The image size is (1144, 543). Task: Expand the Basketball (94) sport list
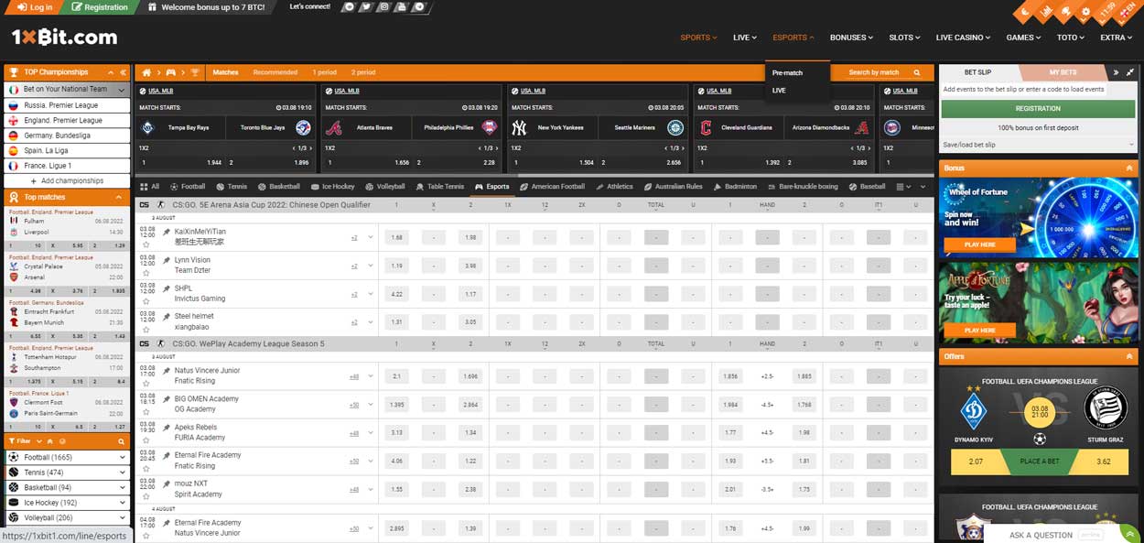point(123,488)
